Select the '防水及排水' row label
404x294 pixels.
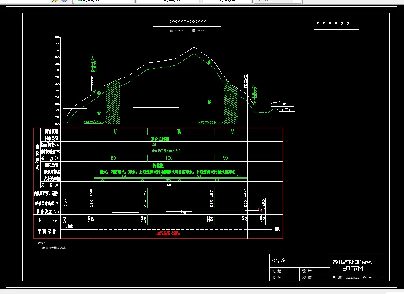tap(52, 172)
